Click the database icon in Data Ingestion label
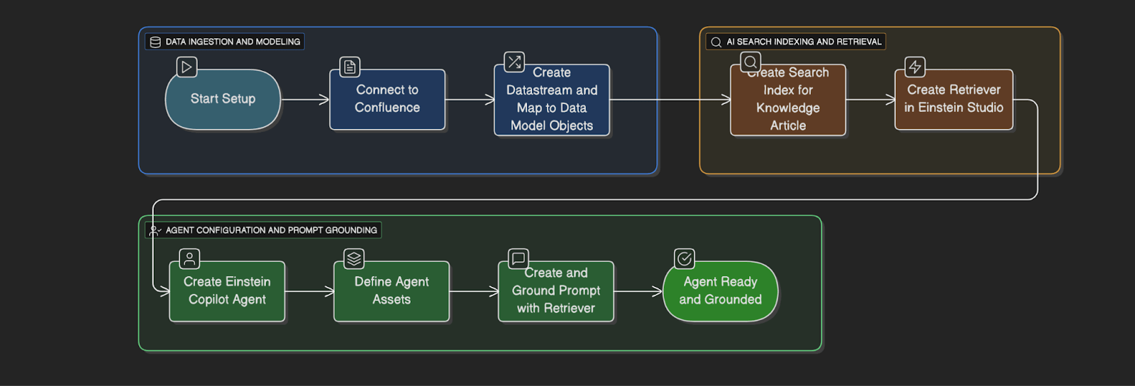This screenshot has width=1135, height=386. [x=155, y=42]
